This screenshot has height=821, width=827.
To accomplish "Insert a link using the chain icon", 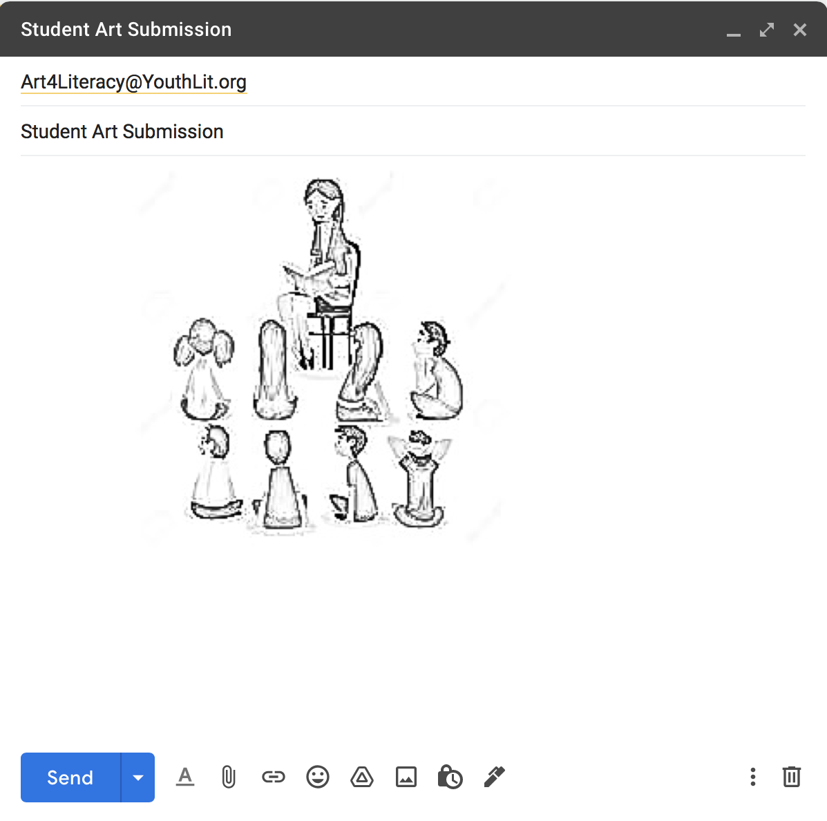I will point(273,777).
